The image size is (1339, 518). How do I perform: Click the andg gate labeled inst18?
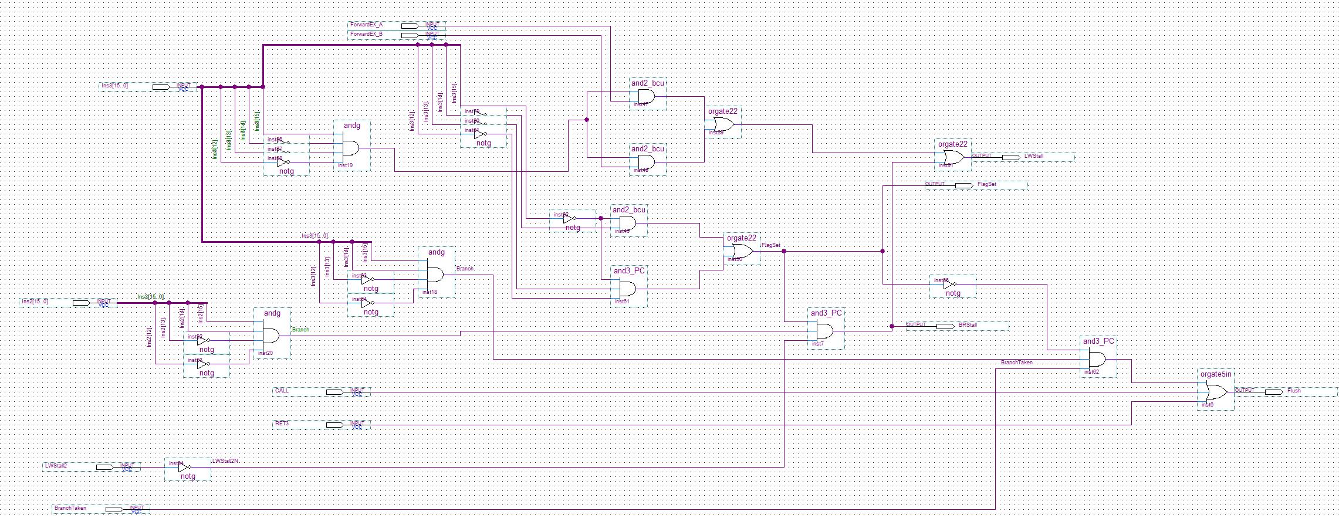pyautogui.click(x=435, y=275)
